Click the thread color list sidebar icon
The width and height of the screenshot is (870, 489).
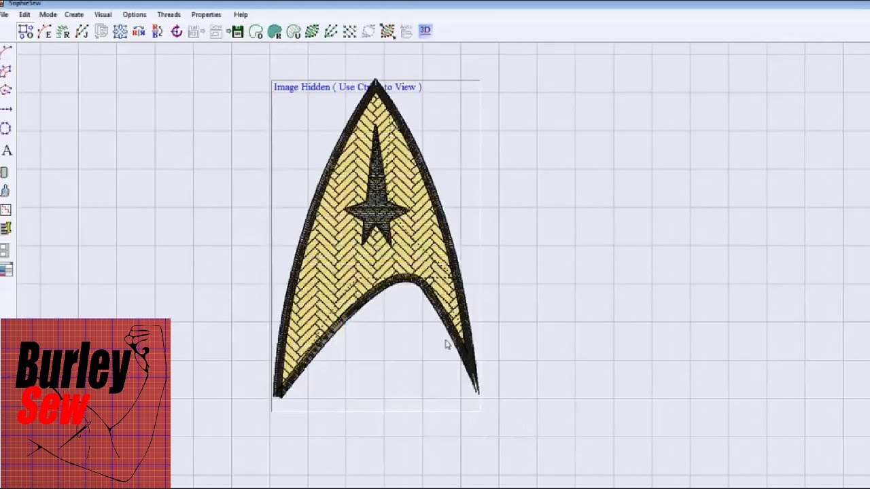pyautogui.click(x=6, y=269)
